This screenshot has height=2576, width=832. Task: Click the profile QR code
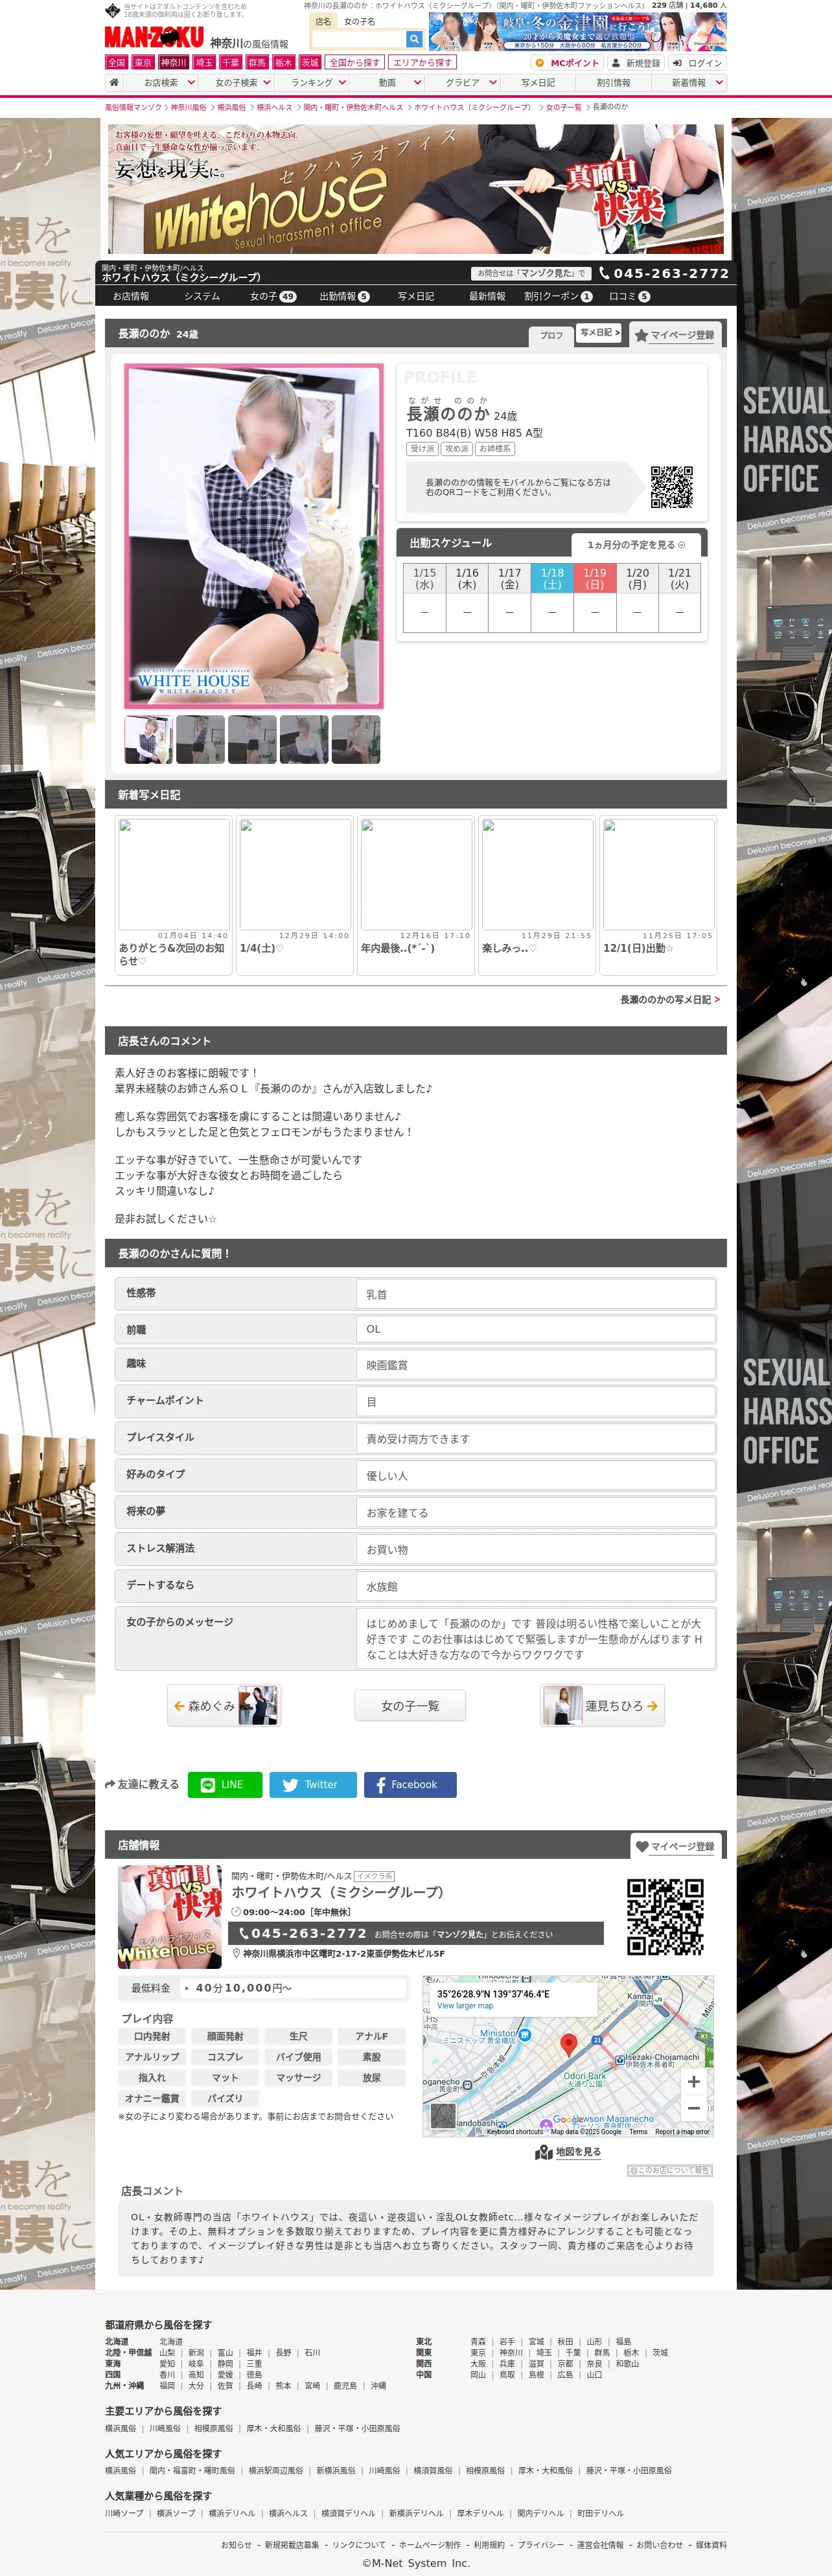671,487
